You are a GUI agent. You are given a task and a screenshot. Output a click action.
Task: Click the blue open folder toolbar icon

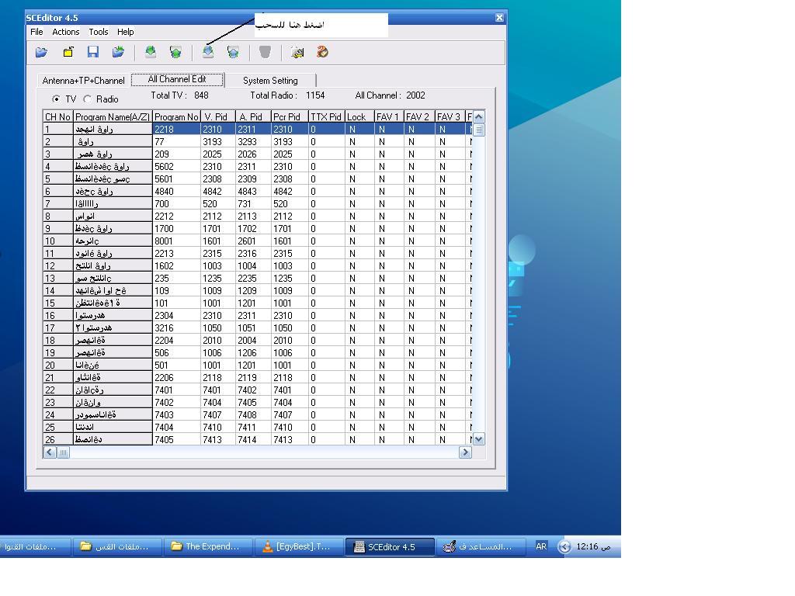pos(42,52)
